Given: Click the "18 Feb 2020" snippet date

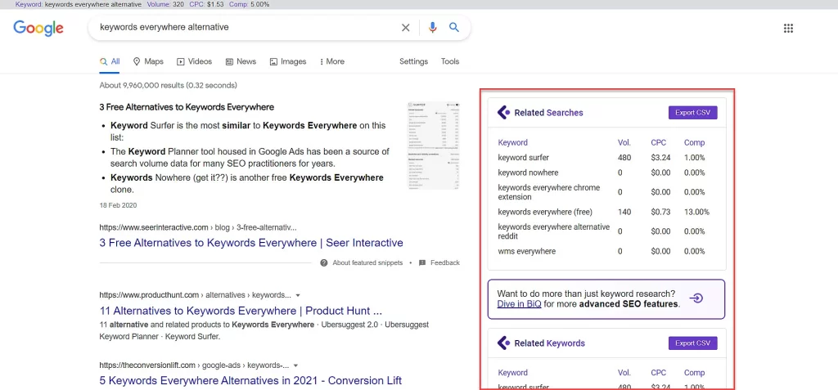Looking at the screenshot, I should (118, 205).
